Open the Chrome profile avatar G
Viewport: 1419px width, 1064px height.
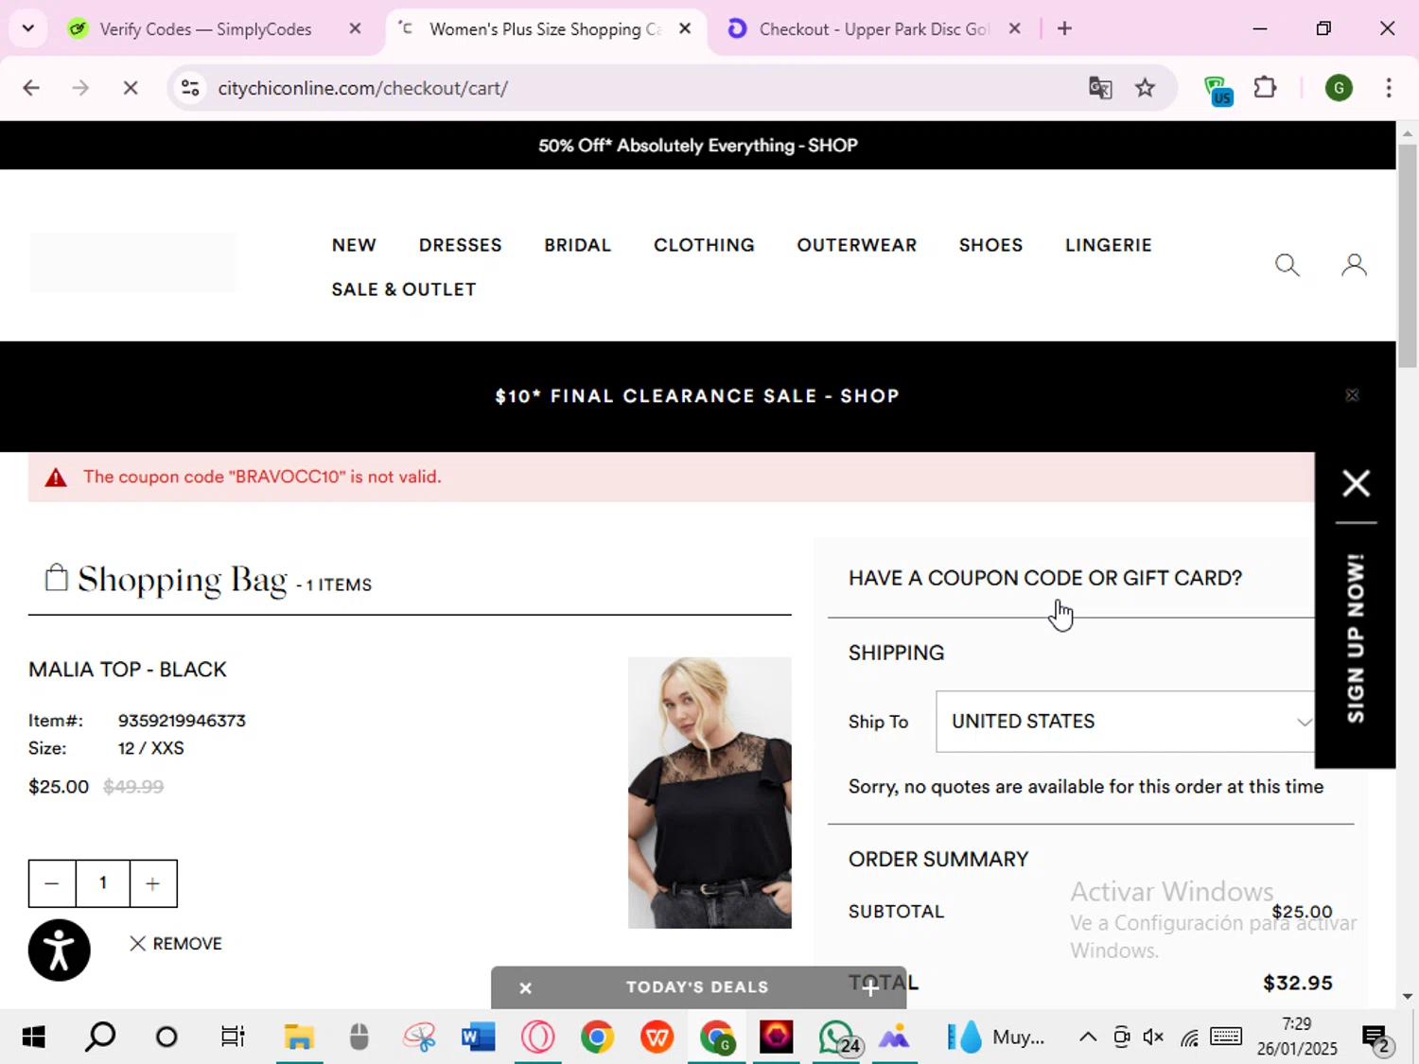1338,88
